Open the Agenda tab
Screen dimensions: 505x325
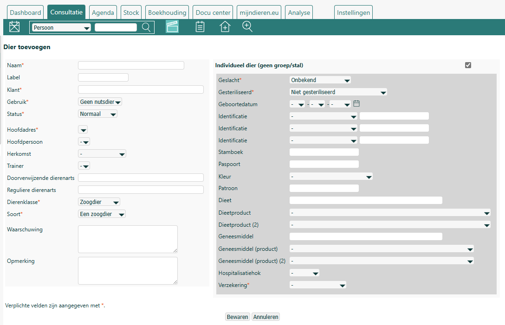103,13
